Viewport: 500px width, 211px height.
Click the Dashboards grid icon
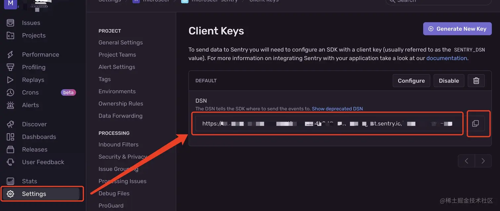pyautogui.click(x=11, y=137)
